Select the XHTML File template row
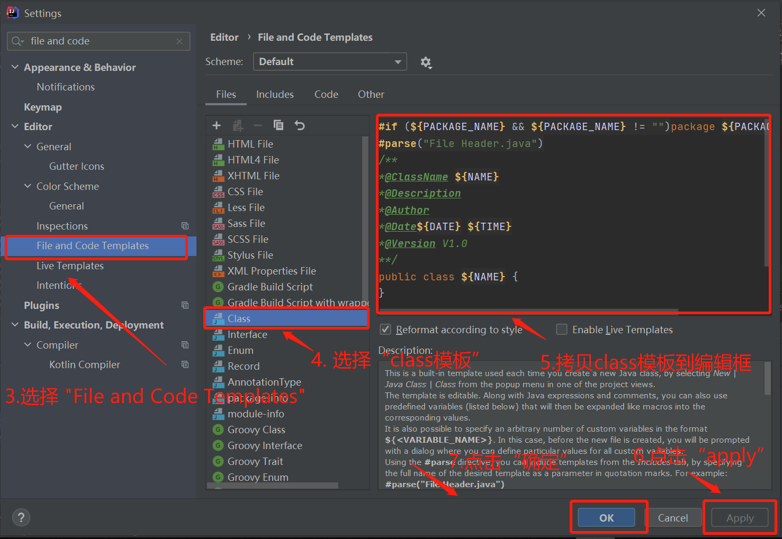This screenshot has width=782, height=539. tap(284, 176)
